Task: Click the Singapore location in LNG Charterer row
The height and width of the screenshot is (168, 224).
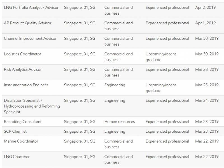Action: click(x=80, y=157)
